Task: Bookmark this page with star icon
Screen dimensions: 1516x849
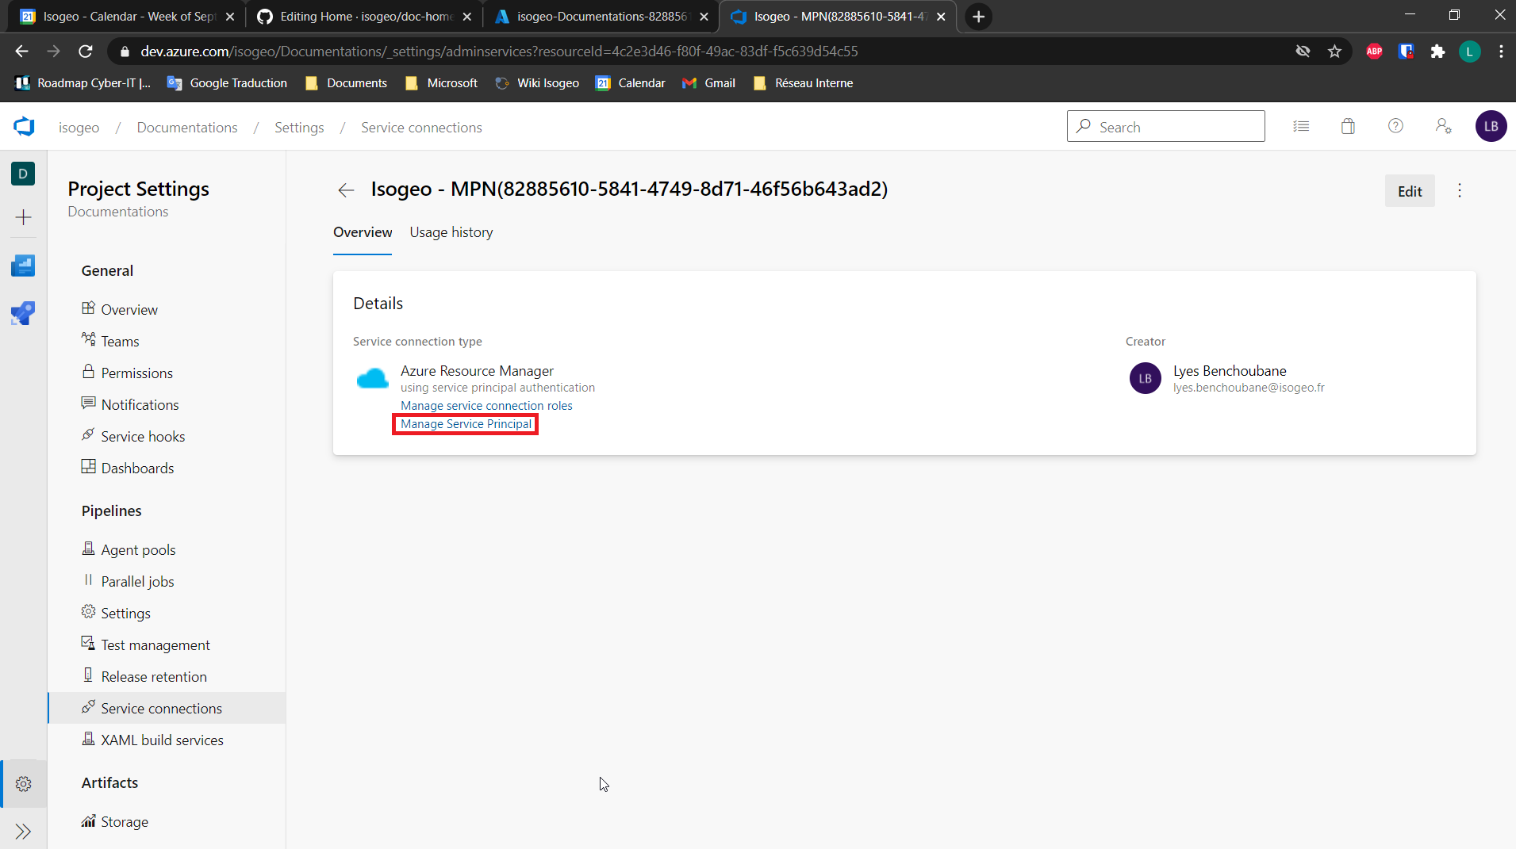Action: tap(1334, 52)
